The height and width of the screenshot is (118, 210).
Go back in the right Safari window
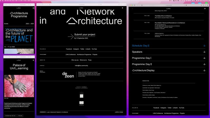(x=138, y=5)
